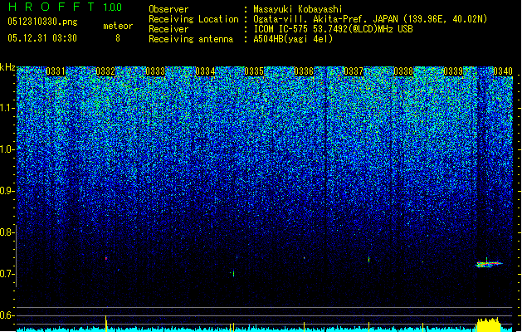Click the 'Receiving antenna' field label
Image resolution: width=522 pixels, height=332 pixels.
pos(191,39)
